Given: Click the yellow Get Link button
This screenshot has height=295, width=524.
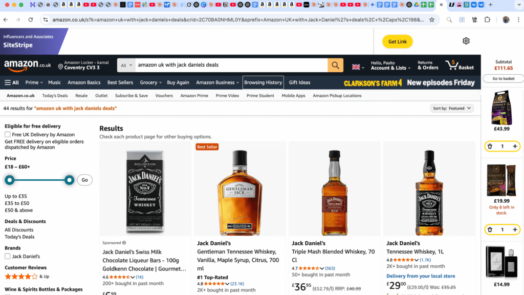Looking at the screenshot, I should pyautogui.click(x=397, y=41).
